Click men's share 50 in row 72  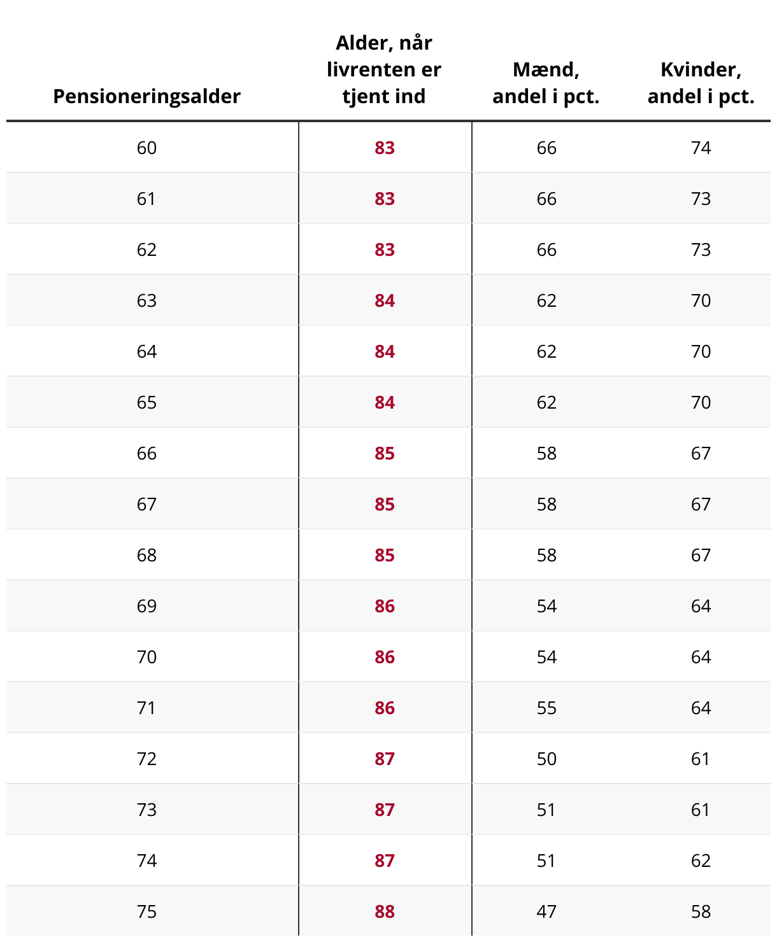tap(546, 759)
